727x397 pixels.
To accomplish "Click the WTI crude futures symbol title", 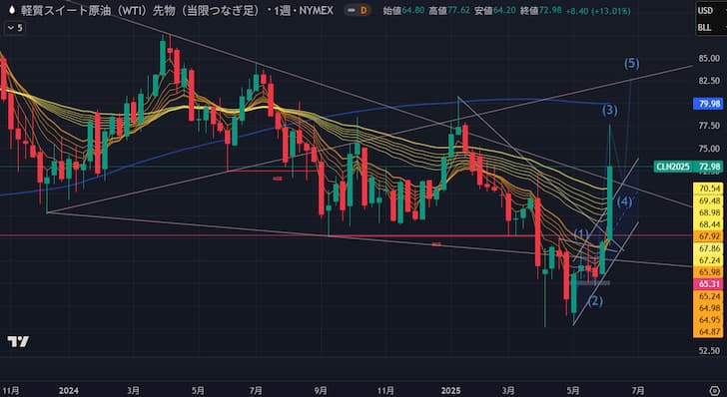I will 177,10.
